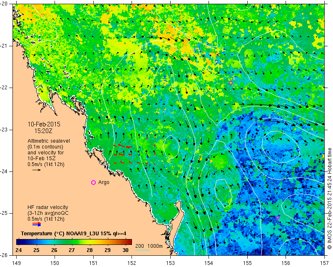Click the '(3-12h avg)noQC' text
Screen dimensions: 333x267
click(48, 213)
